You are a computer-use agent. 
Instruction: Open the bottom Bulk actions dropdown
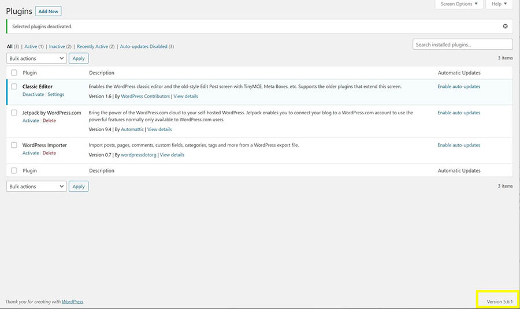36,187
